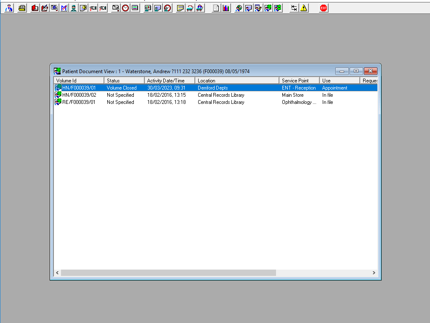
Task: Click the Ophthalmology service point cell
Action: (x=299, y=102)
